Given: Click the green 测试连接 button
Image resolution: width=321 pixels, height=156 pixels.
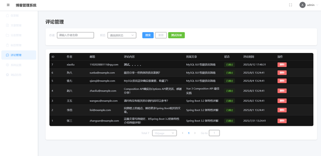Looking at the screenshot, I should click(x=177, y=35).
